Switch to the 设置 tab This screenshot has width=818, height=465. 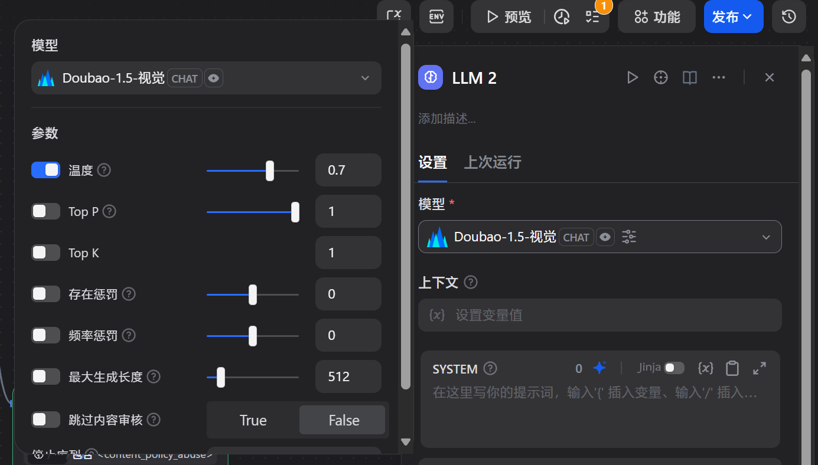433,162
